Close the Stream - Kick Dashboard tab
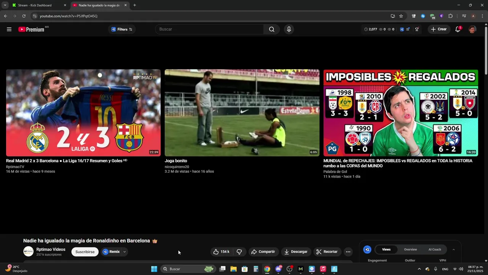Image resolution: width=488 pixels, height=275 pixels. (65, 5)
